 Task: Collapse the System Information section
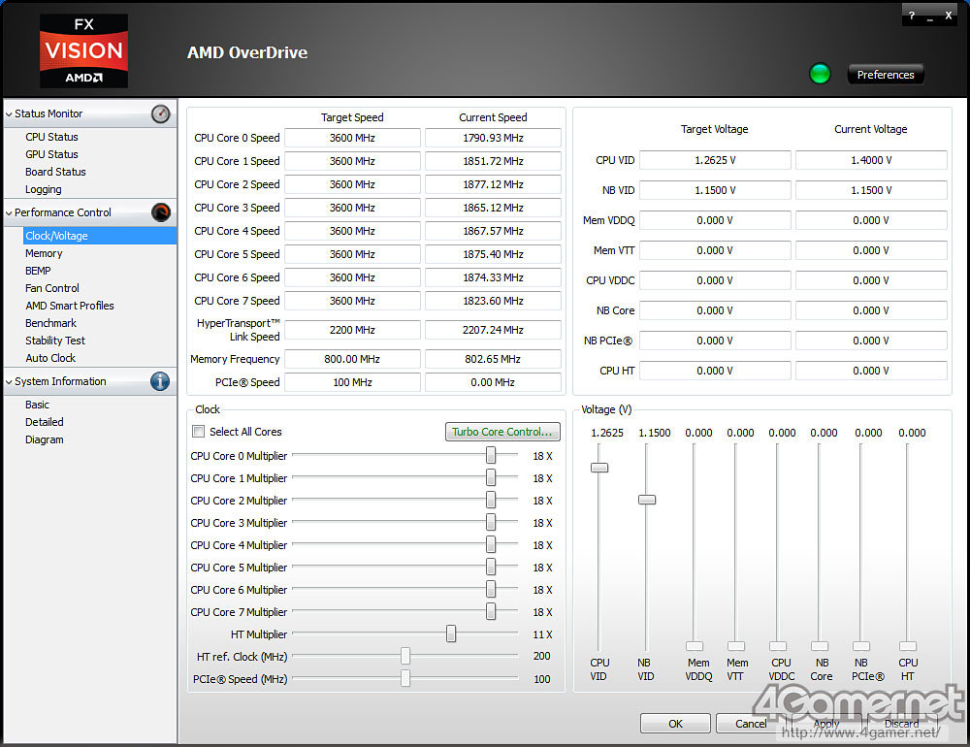click(x=9, y=382)
